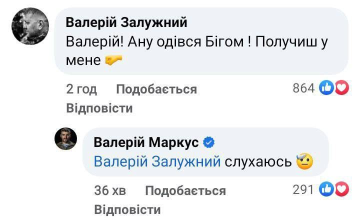Screen dimensions: 360x221
Task: Click the 36 хв timestamp
Action: (110, 190)
